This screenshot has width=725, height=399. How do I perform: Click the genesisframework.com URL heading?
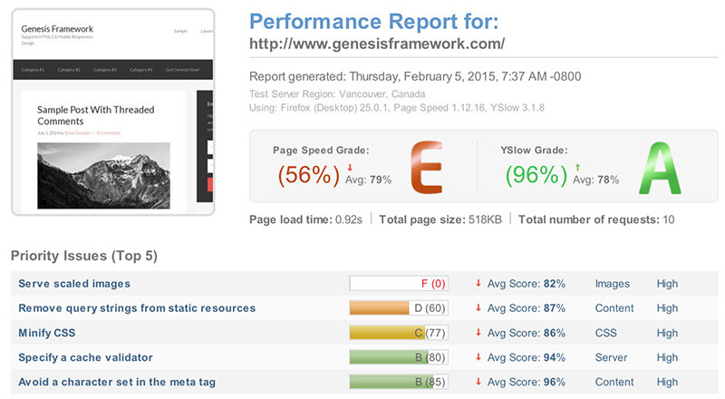(377, 44)
